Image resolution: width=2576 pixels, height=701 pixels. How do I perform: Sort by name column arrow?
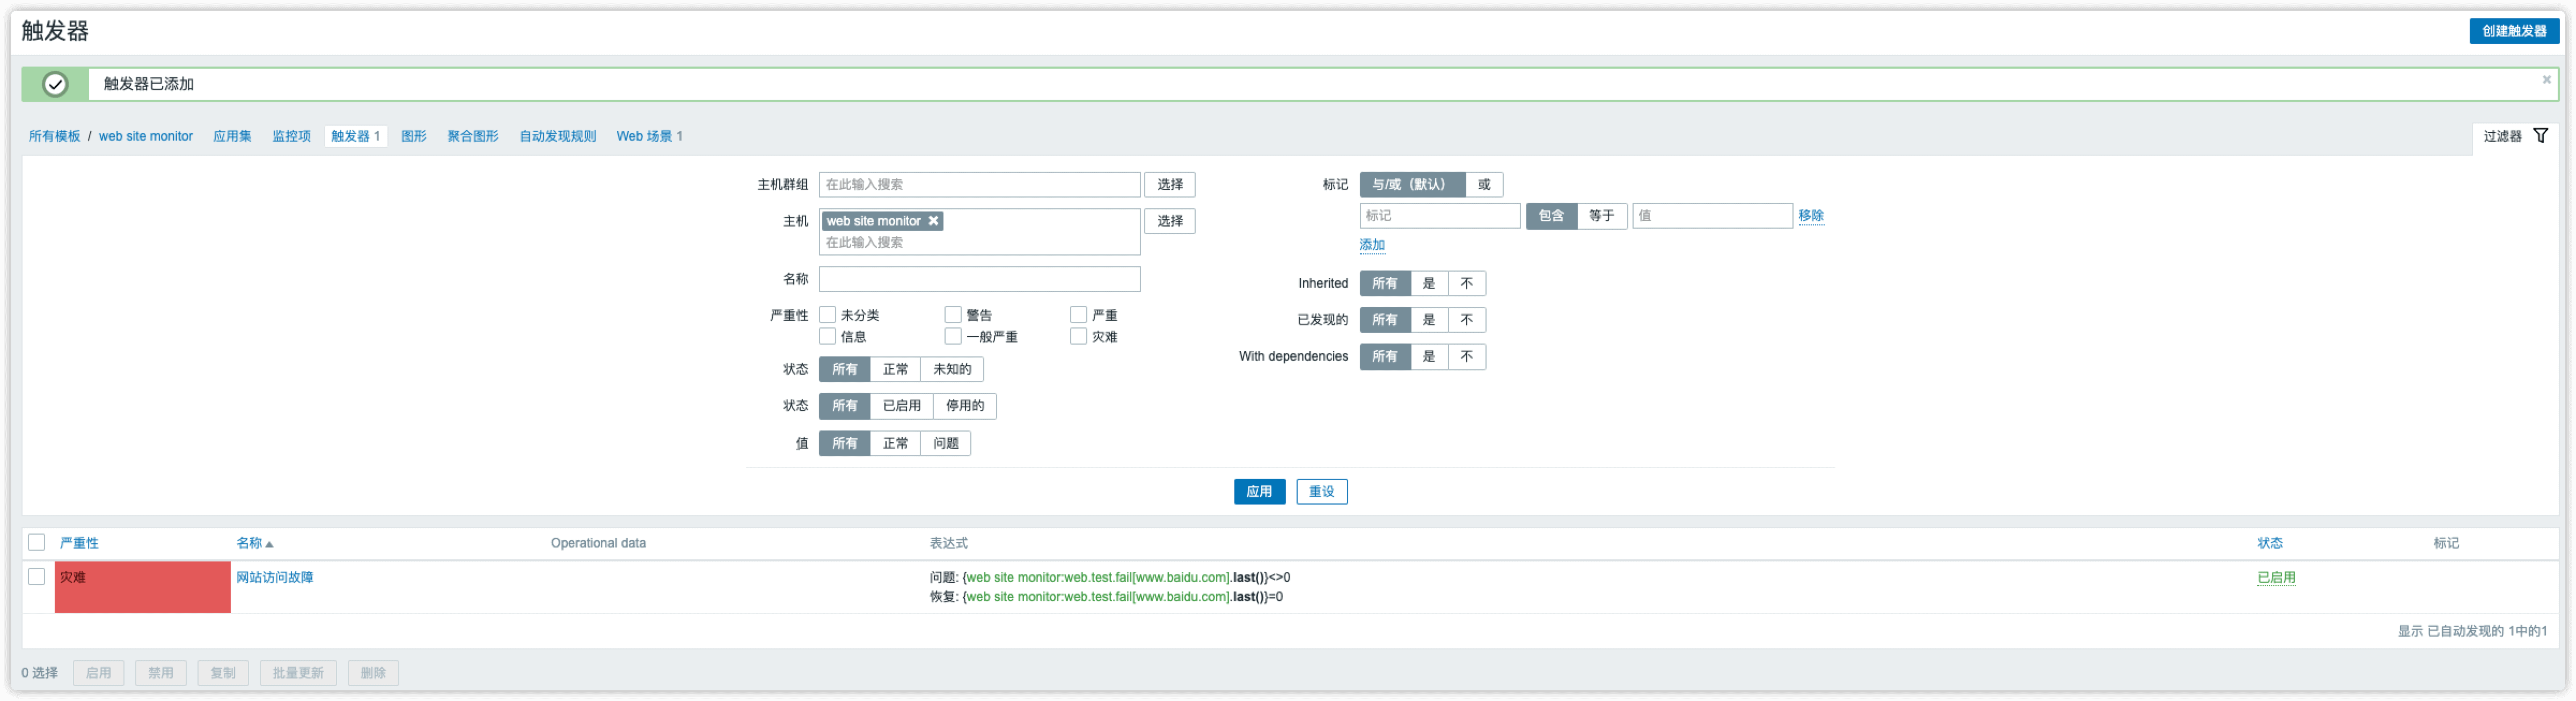click(269, 544)
